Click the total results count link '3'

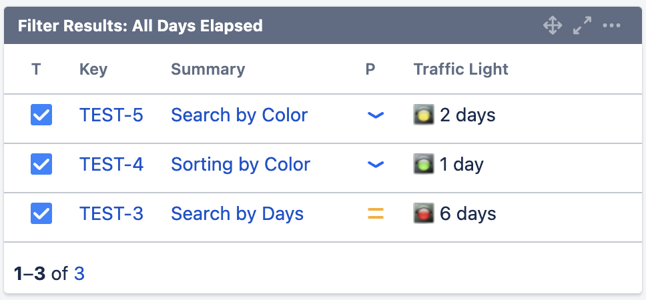tap(79, 273)
